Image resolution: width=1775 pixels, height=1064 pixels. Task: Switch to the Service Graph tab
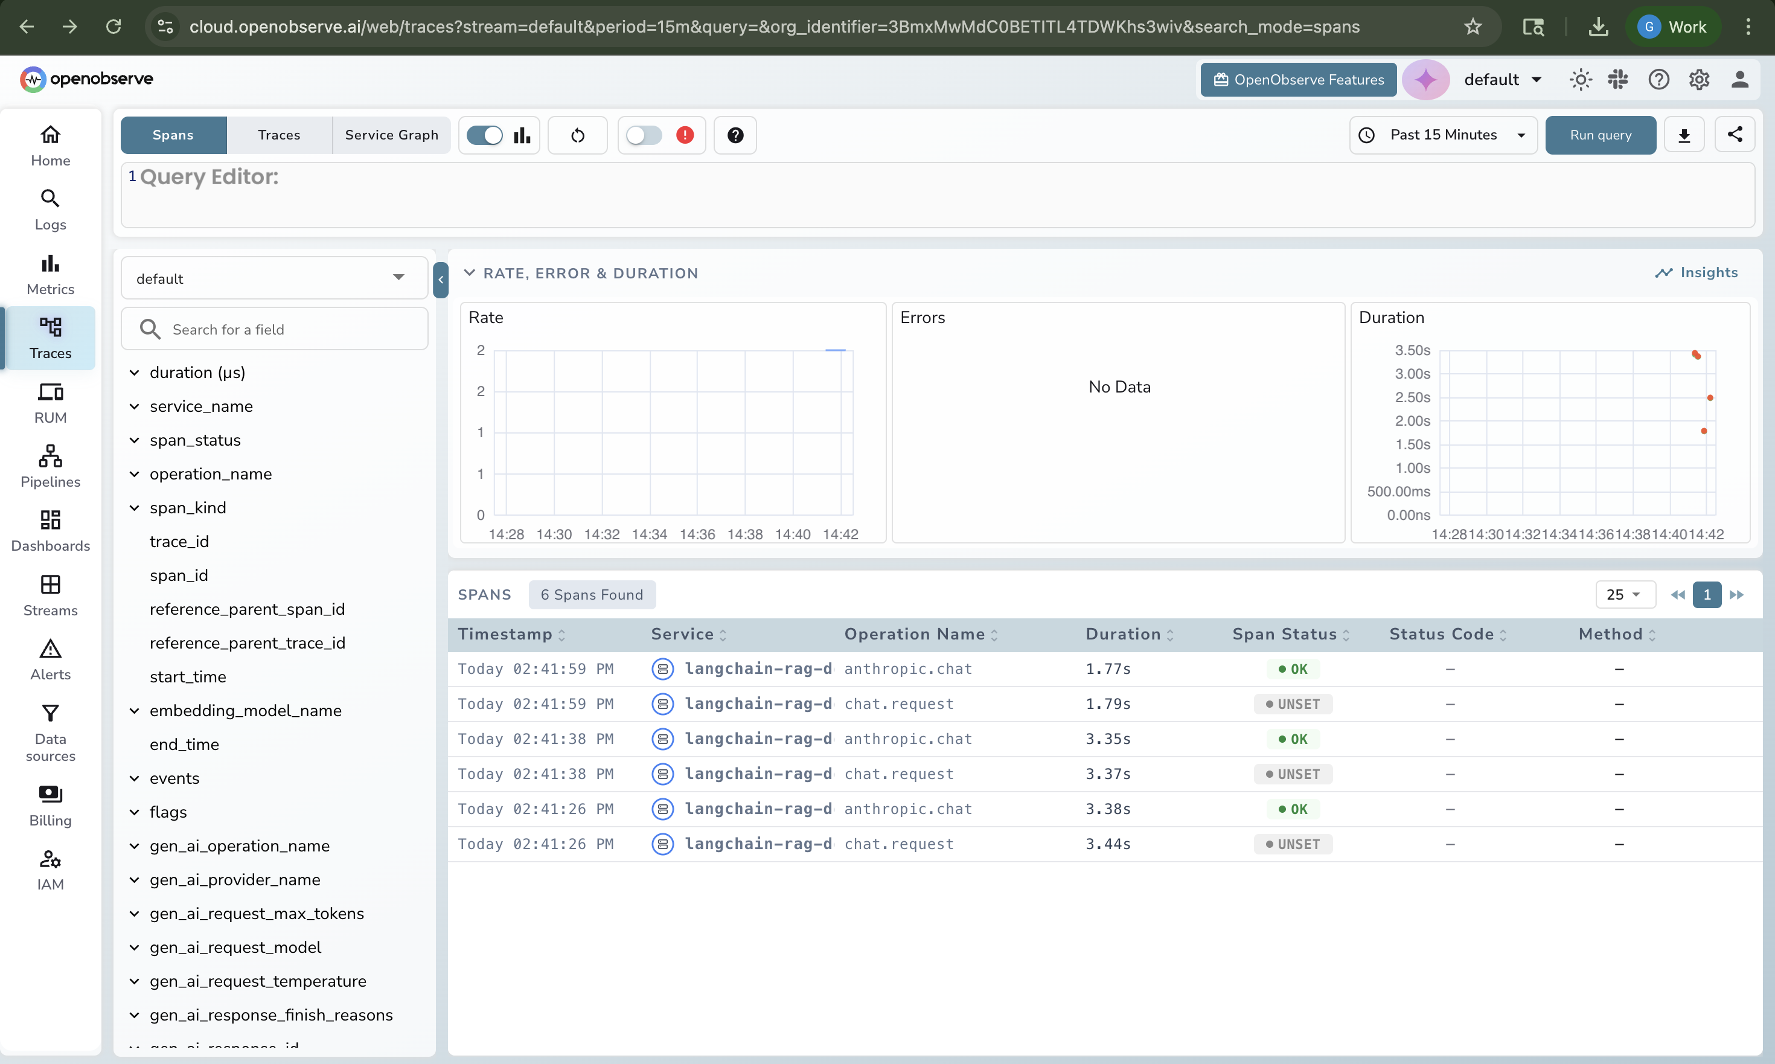click(x=391, y=134)
